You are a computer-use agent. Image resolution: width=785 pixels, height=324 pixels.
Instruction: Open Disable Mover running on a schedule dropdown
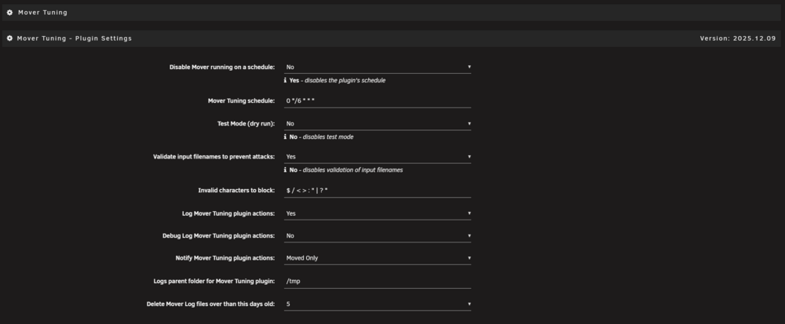tap(378, 67)
